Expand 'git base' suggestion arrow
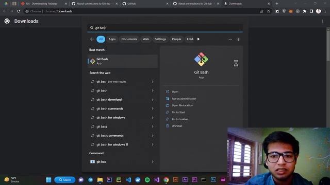The height and width of the screenshot is (185, 330). tap(153, 126)
